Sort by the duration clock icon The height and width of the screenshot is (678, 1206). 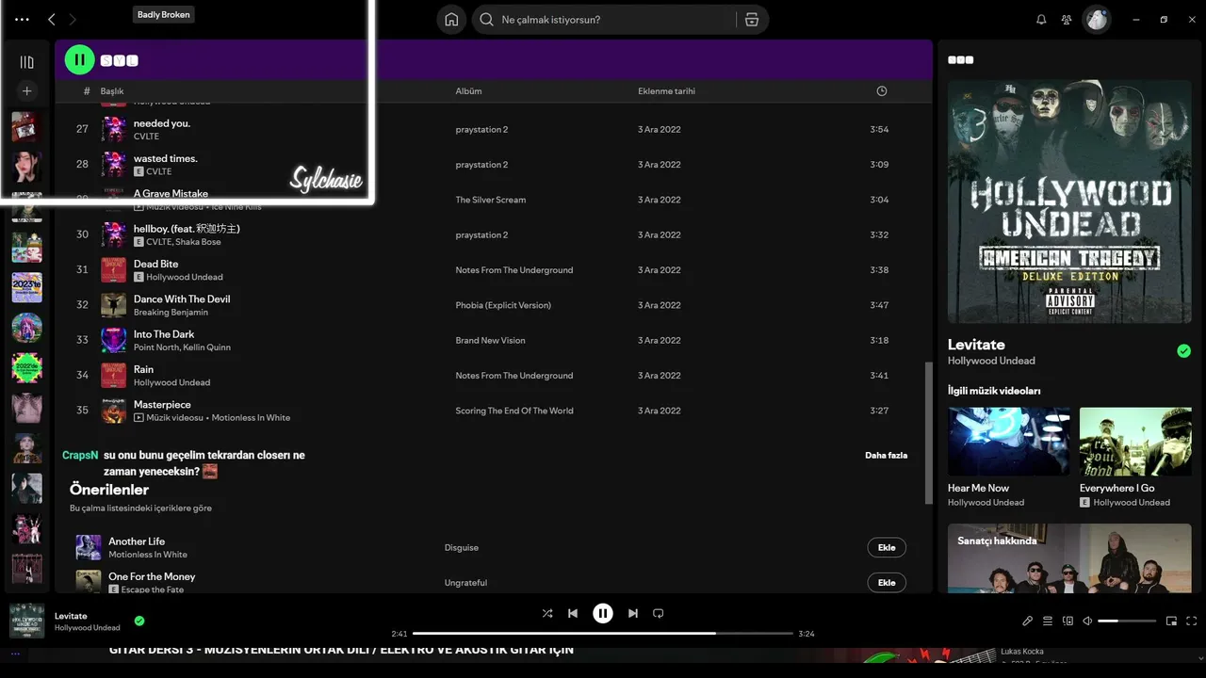pyautogui.click(x=882, y=91)
